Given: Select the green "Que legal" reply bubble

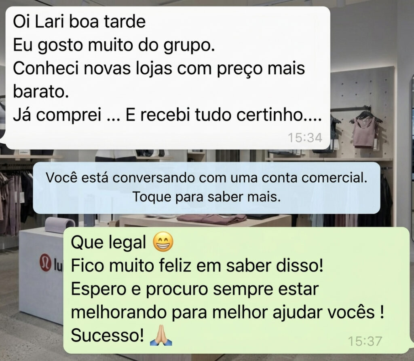Looking at the screenshot, I should click(x=237, y=290).
